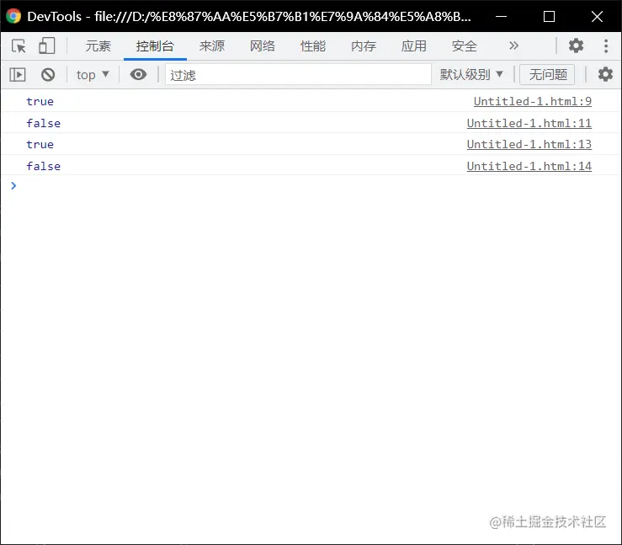Open source link Untitled-1.html:11

(529, 124)
